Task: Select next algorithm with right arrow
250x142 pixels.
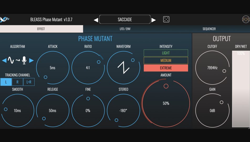Action: coord(31,60)
